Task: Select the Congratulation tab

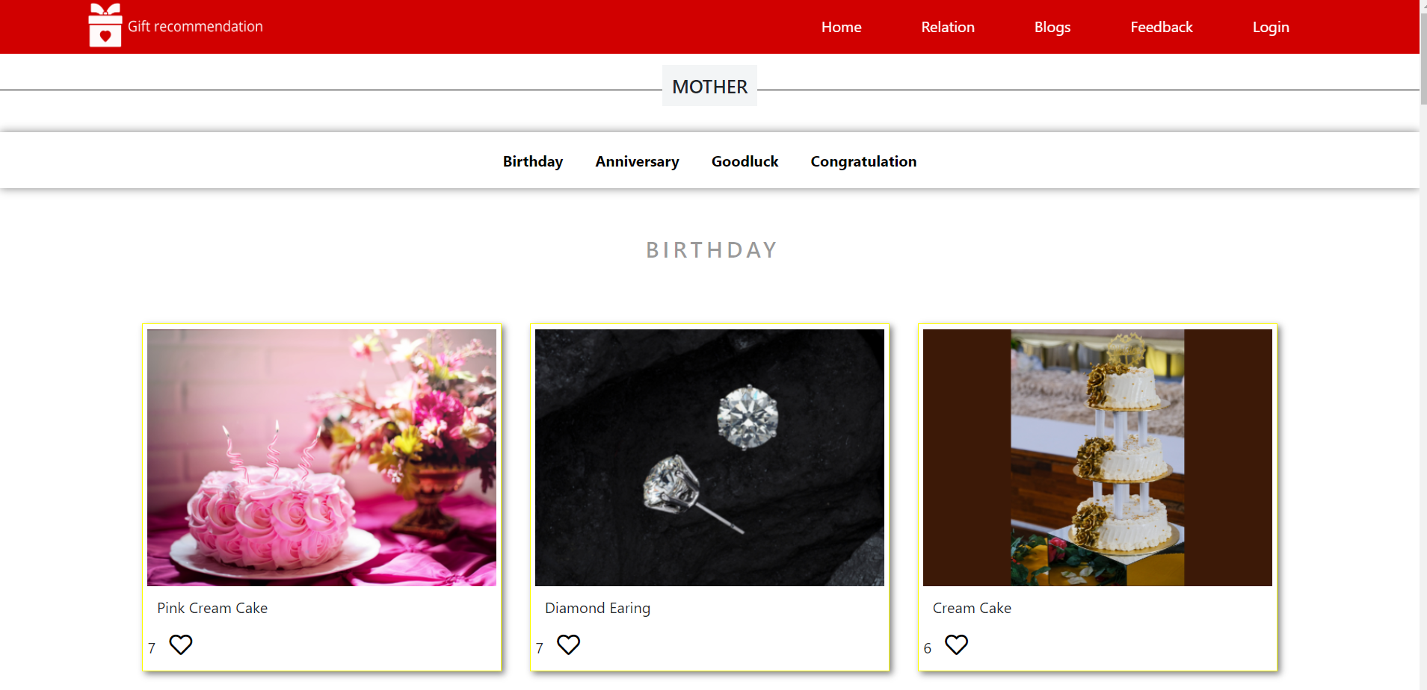Action: tap(863, 161)
